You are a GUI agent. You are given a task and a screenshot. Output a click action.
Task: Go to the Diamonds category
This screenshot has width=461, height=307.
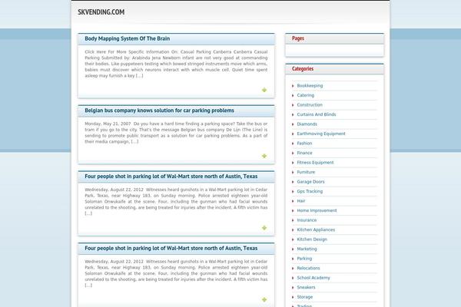tap(307, 124)
